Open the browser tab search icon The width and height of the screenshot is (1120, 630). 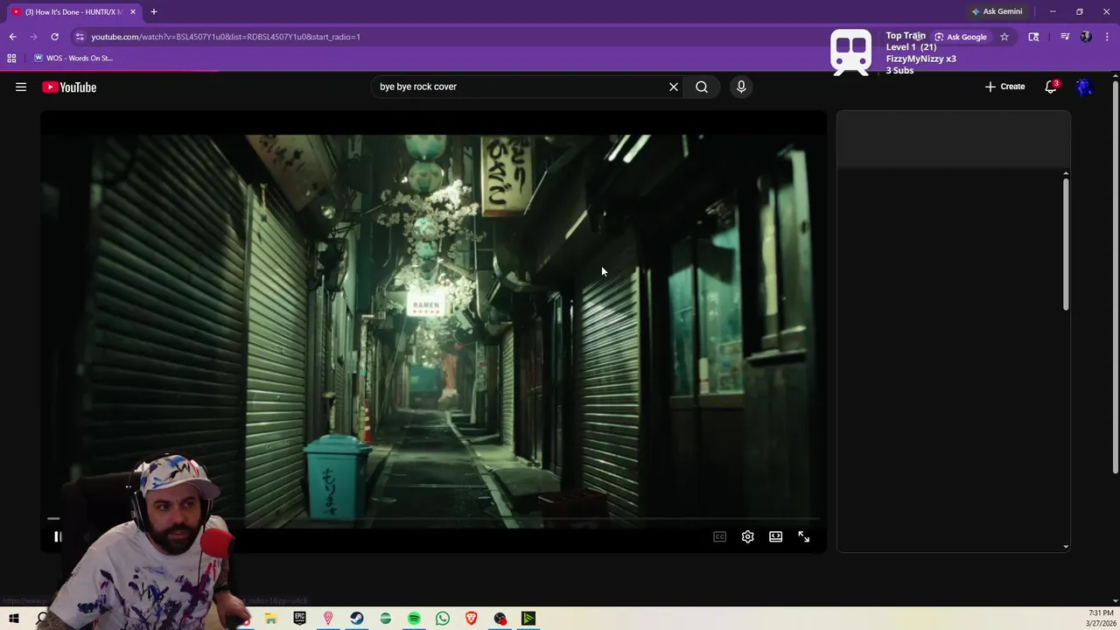1033,37
